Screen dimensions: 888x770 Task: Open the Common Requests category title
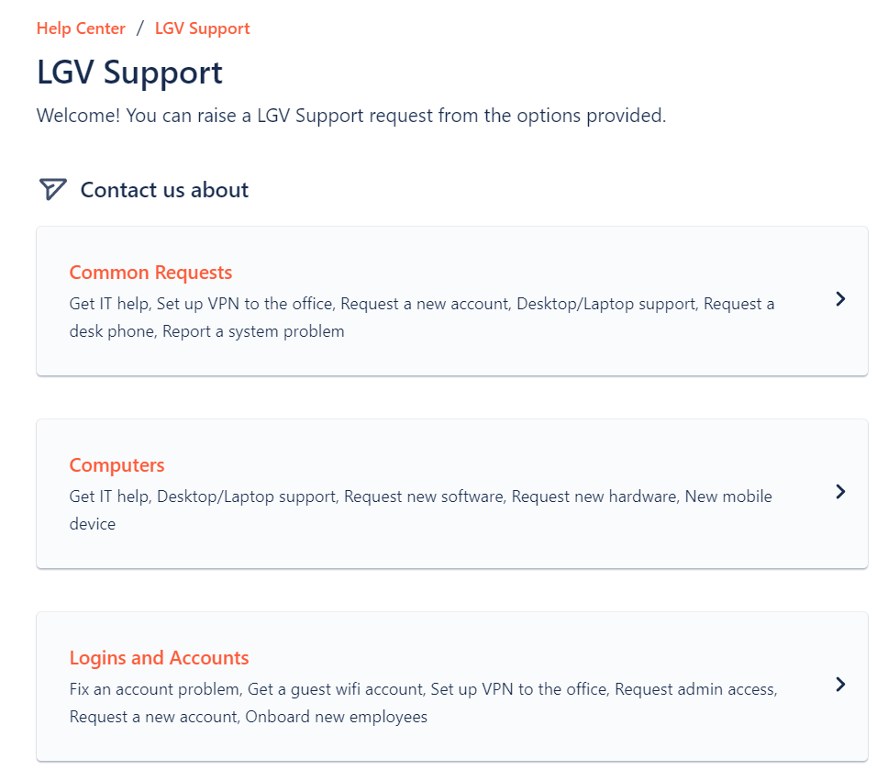pyautogui.click(x=150, y=273)
